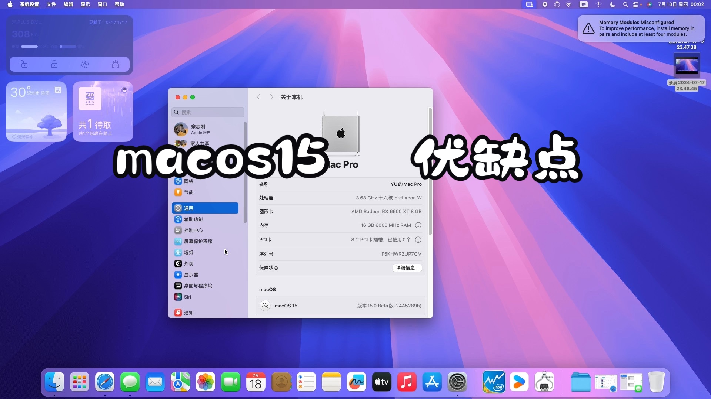Open 编辑 menu
The width and height of the screenshot is (711, 399).
click(68, 4)
